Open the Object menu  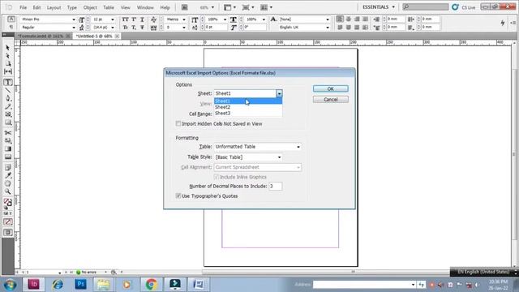tap(90, 7)
